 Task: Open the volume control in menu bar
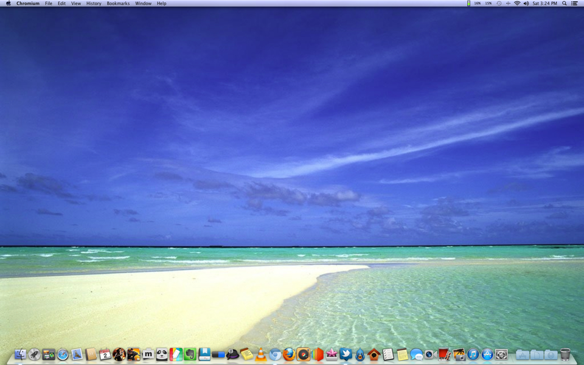(526, 4)
